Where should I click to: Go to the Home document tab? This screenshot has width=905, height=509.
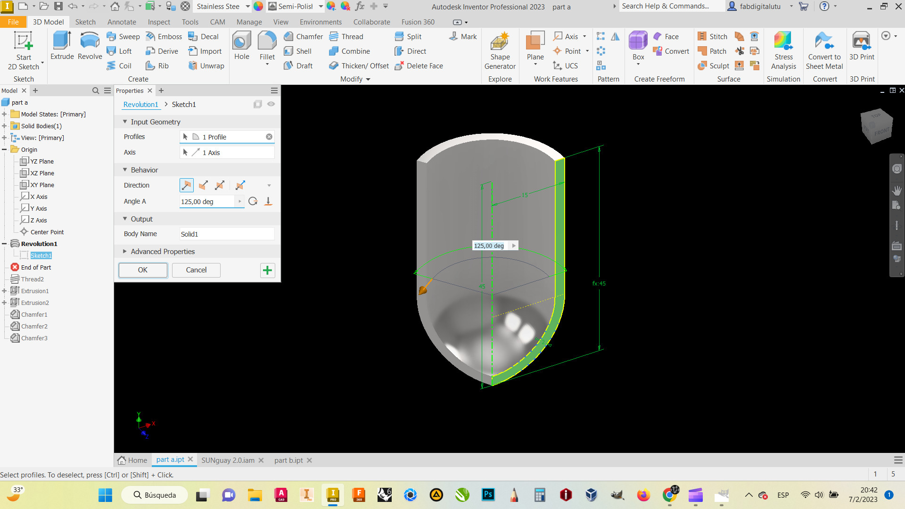pyautogui.click(x=132, y=460)
